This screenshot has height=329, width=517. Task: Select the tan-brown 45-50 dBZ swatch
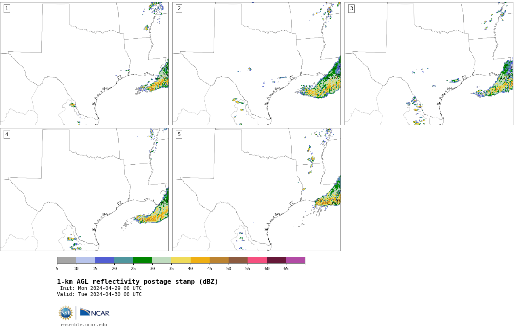219,260
